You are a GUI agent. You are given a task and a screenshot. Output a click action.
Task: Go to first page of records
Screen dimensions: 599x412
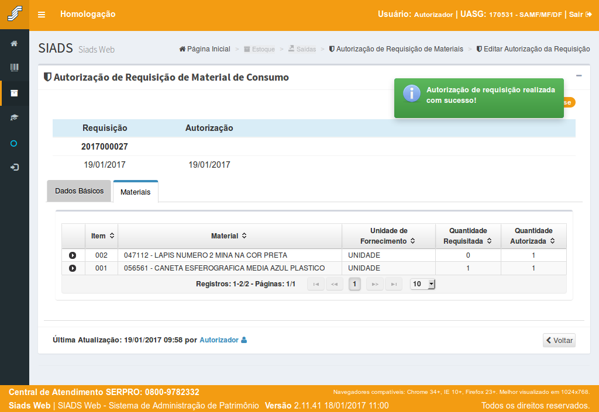tap(316, 284)
